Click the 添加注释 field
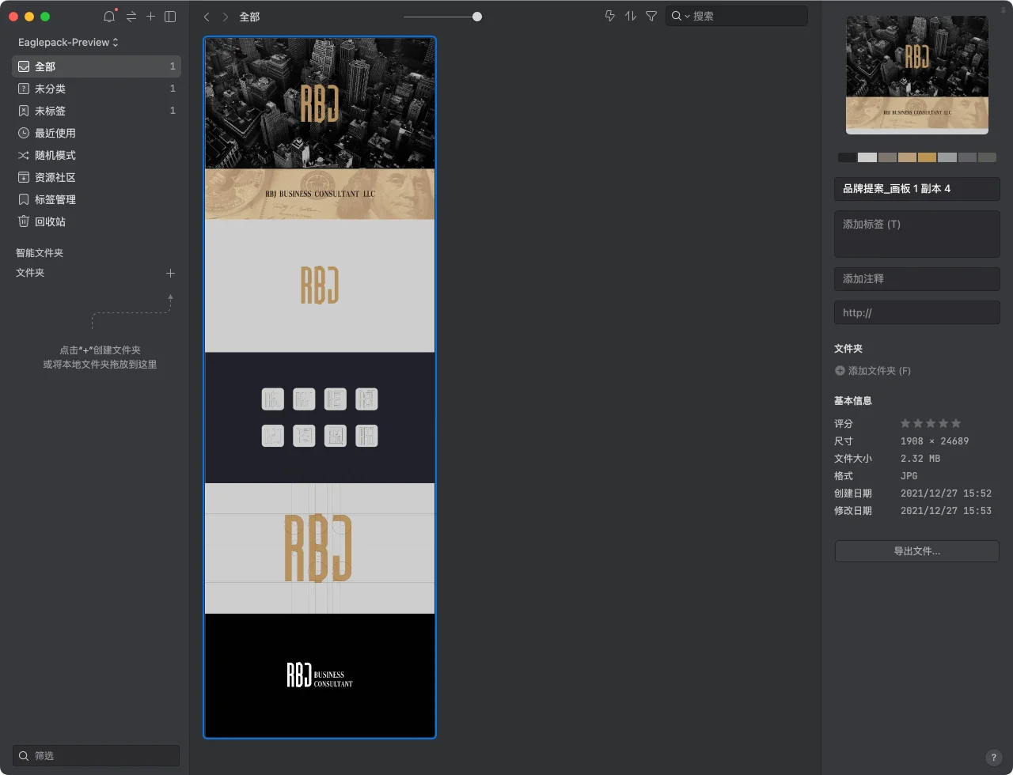This screenshot has width=1013, height=775. coord(917,279)
